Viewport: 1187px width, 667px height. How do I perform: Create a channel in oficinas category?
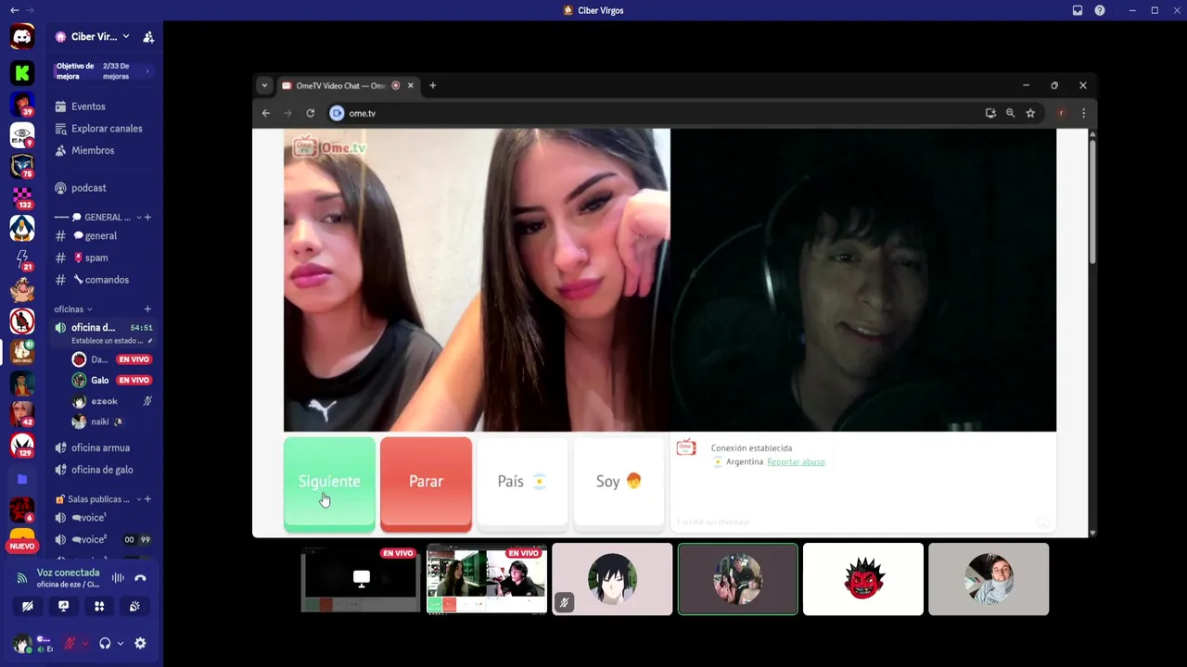(147, 309)
